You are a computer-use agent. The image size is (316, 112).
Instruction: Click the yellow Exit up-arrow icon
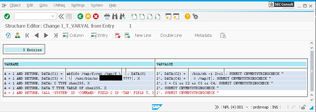pos(88,17)
